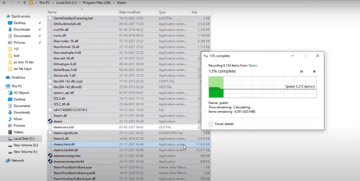Collapse dialog with Fewer details
The height and width of the screenshot is (181, 360).
pyautogui.click(x=221, y=124)
